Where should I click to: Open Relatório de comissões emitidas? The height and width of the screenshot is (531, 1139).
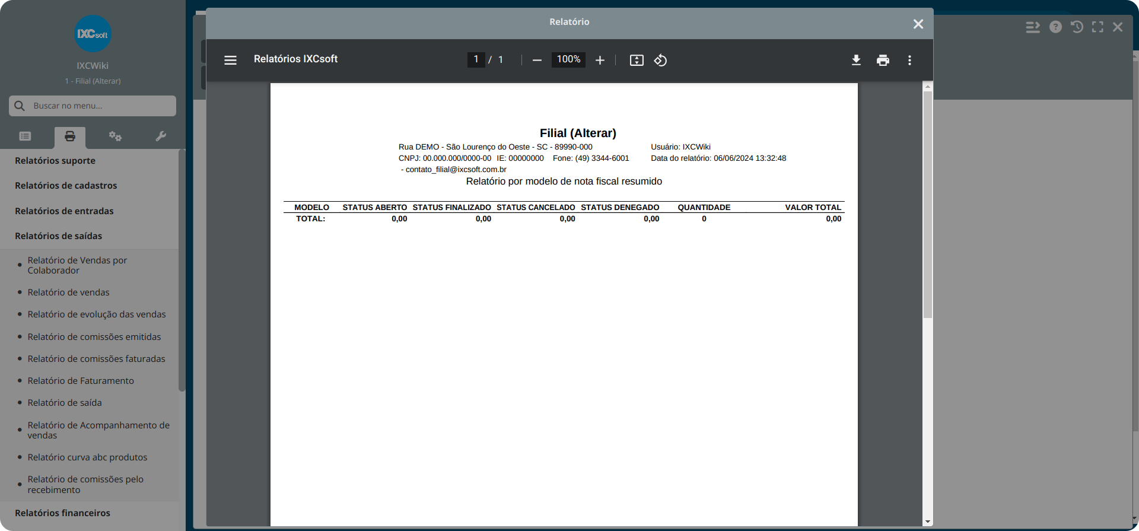94,337
